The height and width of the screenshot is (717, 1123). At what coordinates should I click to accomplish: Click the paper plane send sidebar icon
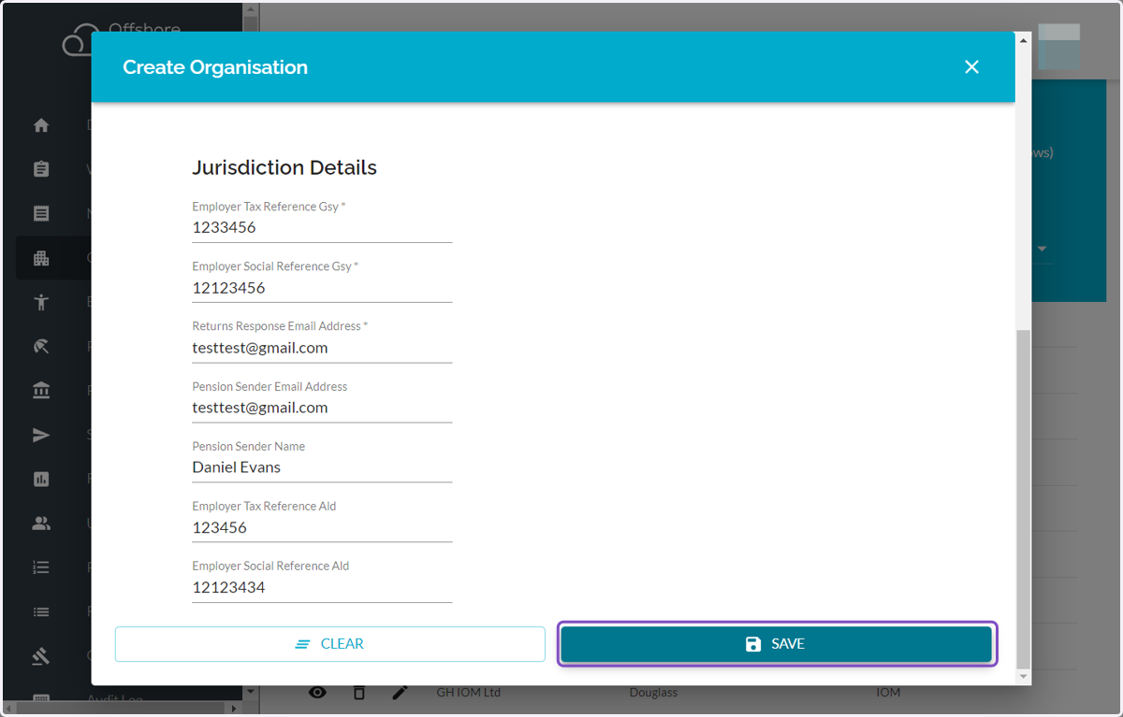point(41,435)
